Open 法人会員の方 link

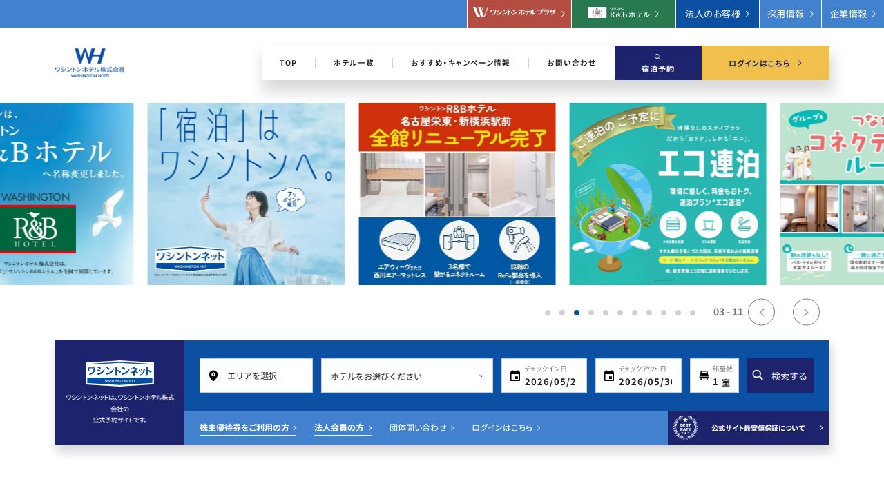(343, 428)
